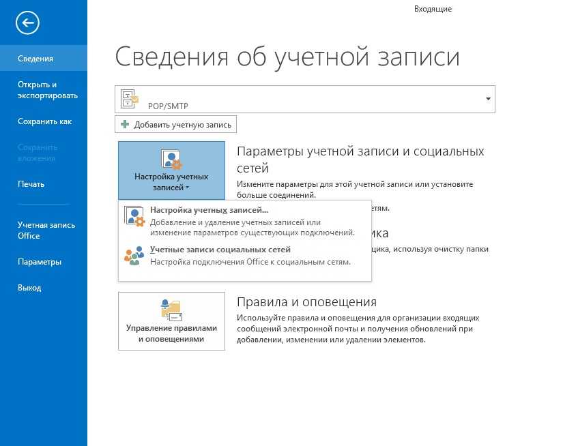Image resolution: width=578 pixels, height=446 pixels.
Task: Open Параметры from the sidebar
Action: (40, 262)
